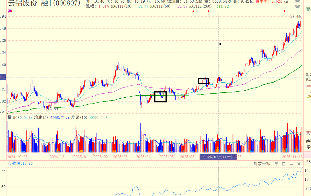311x196 pixels.
Task: Click the highlighted 2025/07/21(一) crosshair date
Action: 218,157
